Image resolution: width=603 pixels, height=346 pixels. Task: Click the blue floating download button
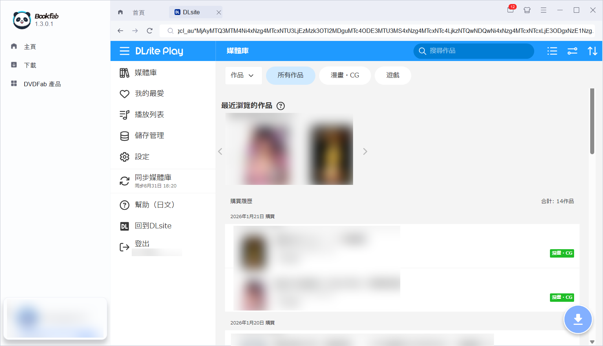point(578,319)
